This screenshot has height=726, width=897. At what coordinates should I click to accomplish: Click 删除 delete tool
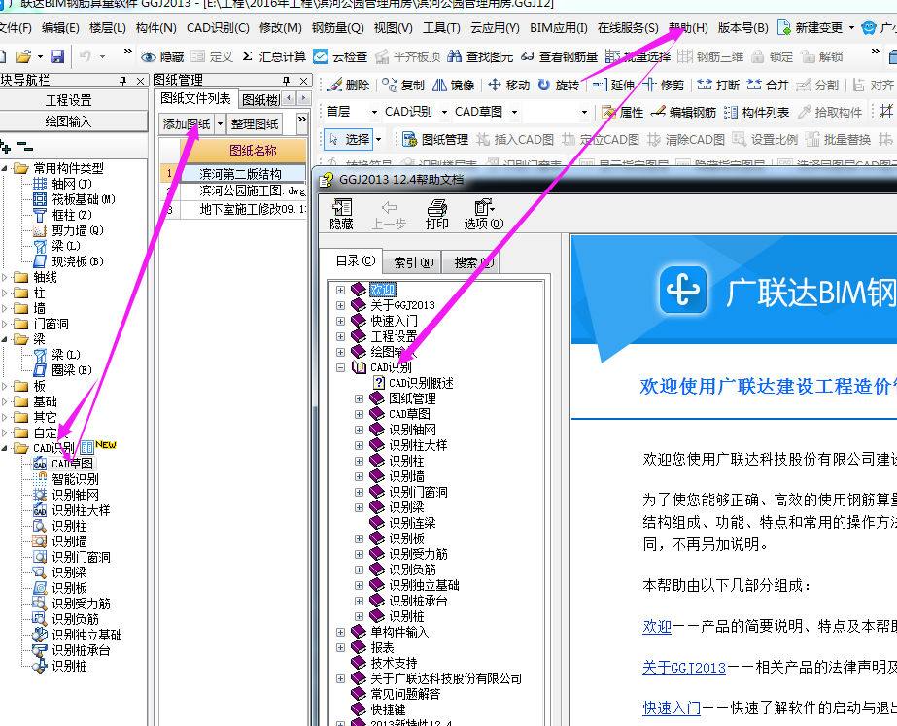click(348, 85)
